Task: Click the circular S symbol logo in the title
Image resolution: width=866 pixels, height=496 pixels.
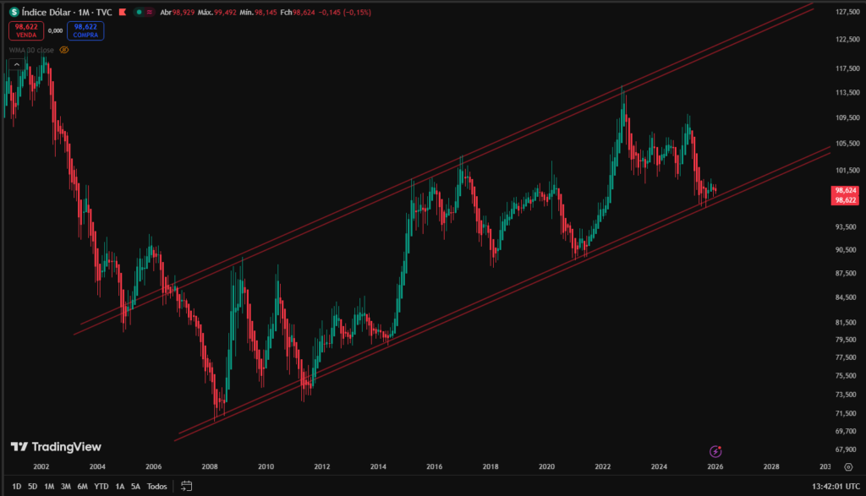Action: click(14, 13)
